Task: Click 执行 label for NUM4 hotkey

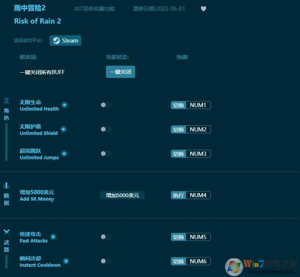Action: 178,195
